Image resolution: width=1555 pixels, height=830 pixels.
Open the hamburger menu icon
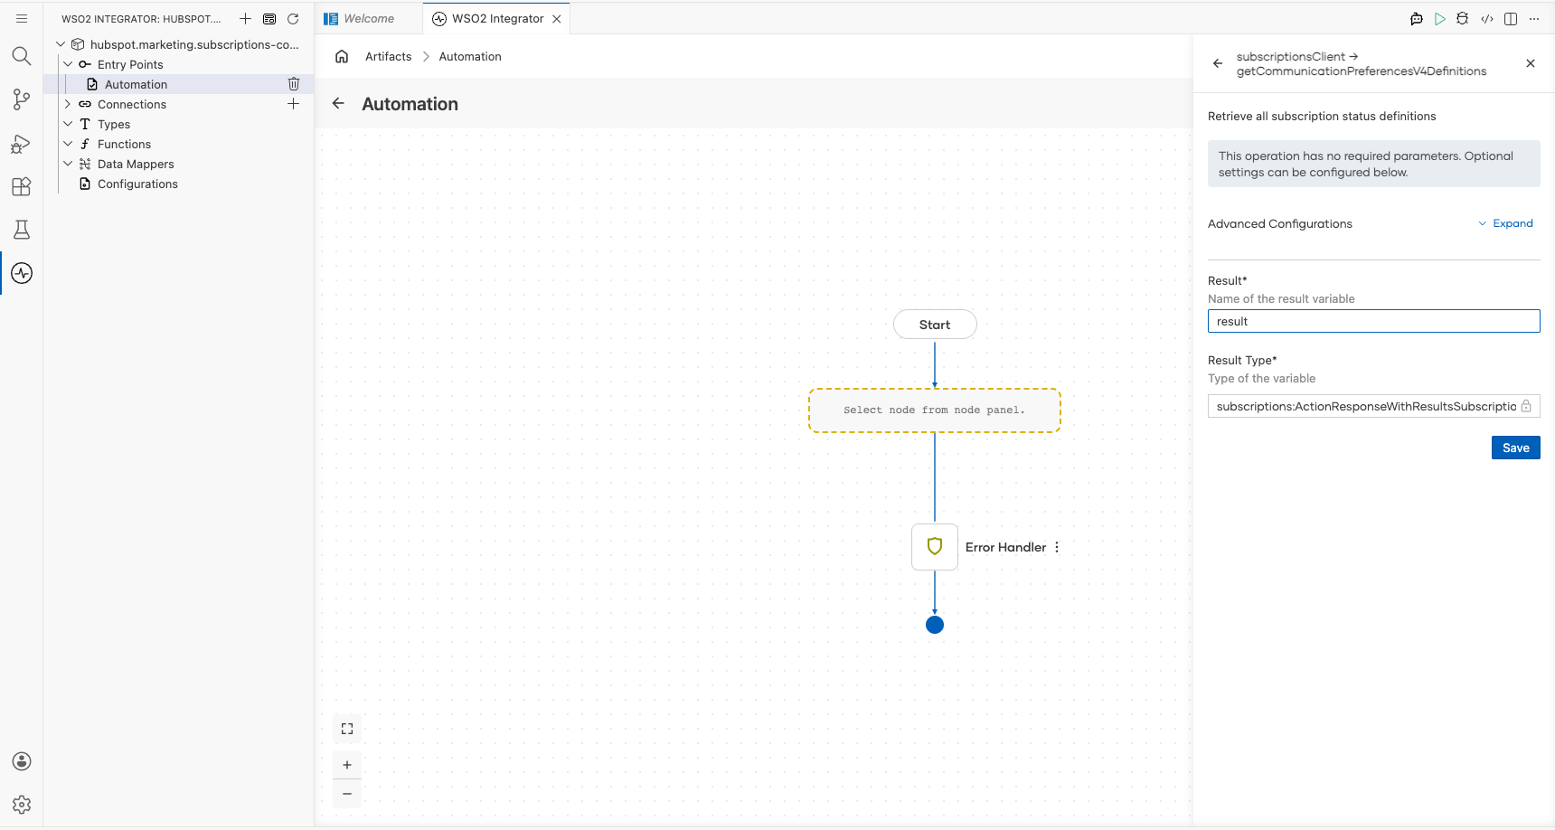[22, 18]
